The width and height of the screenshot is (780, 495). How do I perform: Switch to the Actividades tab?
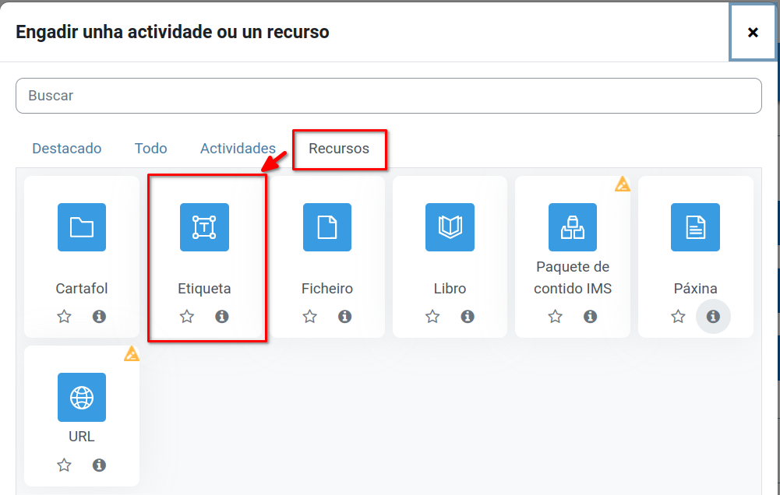pos(238,149)
